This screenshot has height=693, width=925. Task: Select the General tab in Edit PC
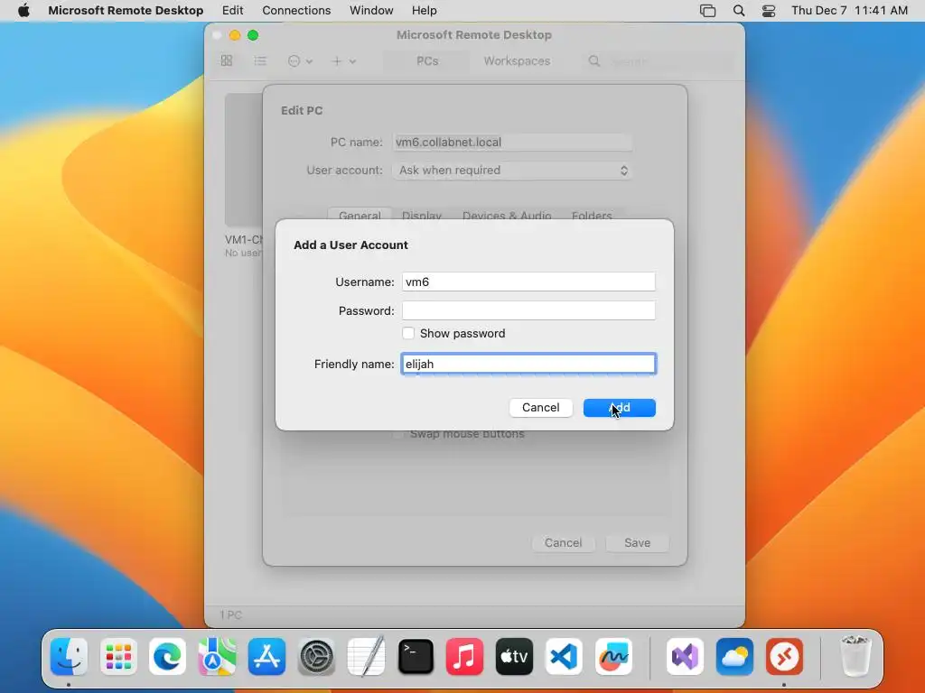coord(360,215)
